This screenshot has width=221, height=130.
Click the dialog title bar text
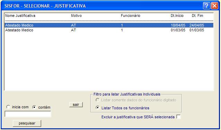[x=45, y=6]
